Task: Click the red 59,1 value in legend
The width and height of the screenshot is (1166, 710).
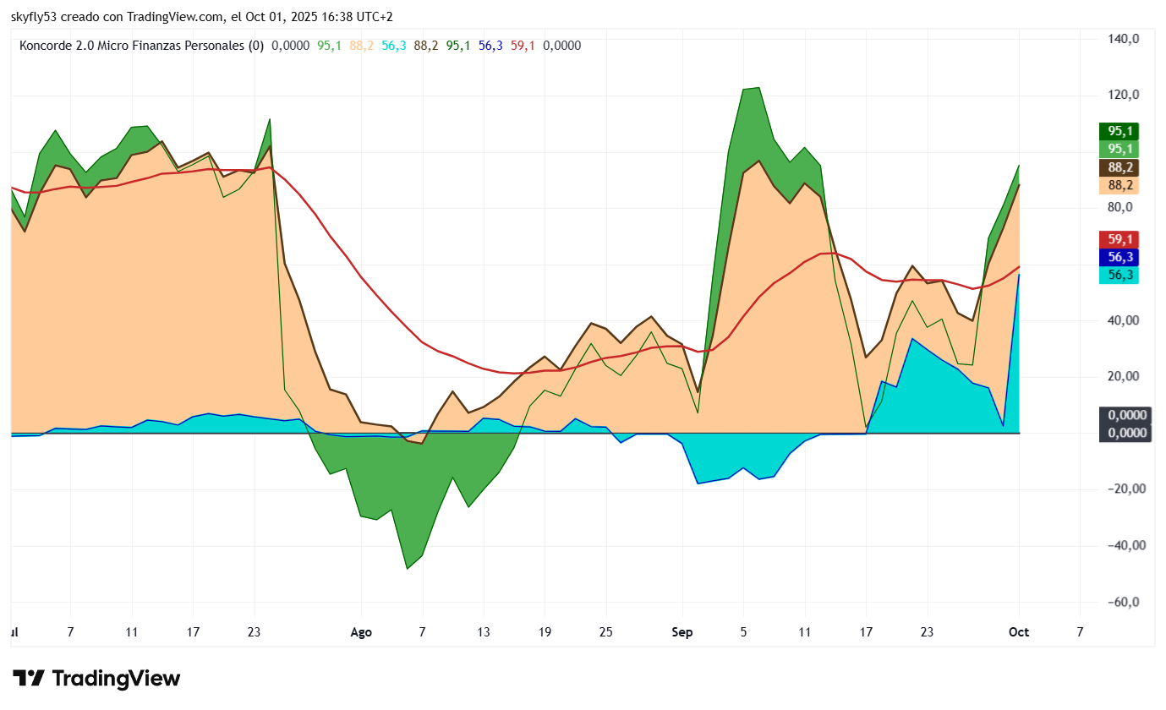Action: coord(523,46)
